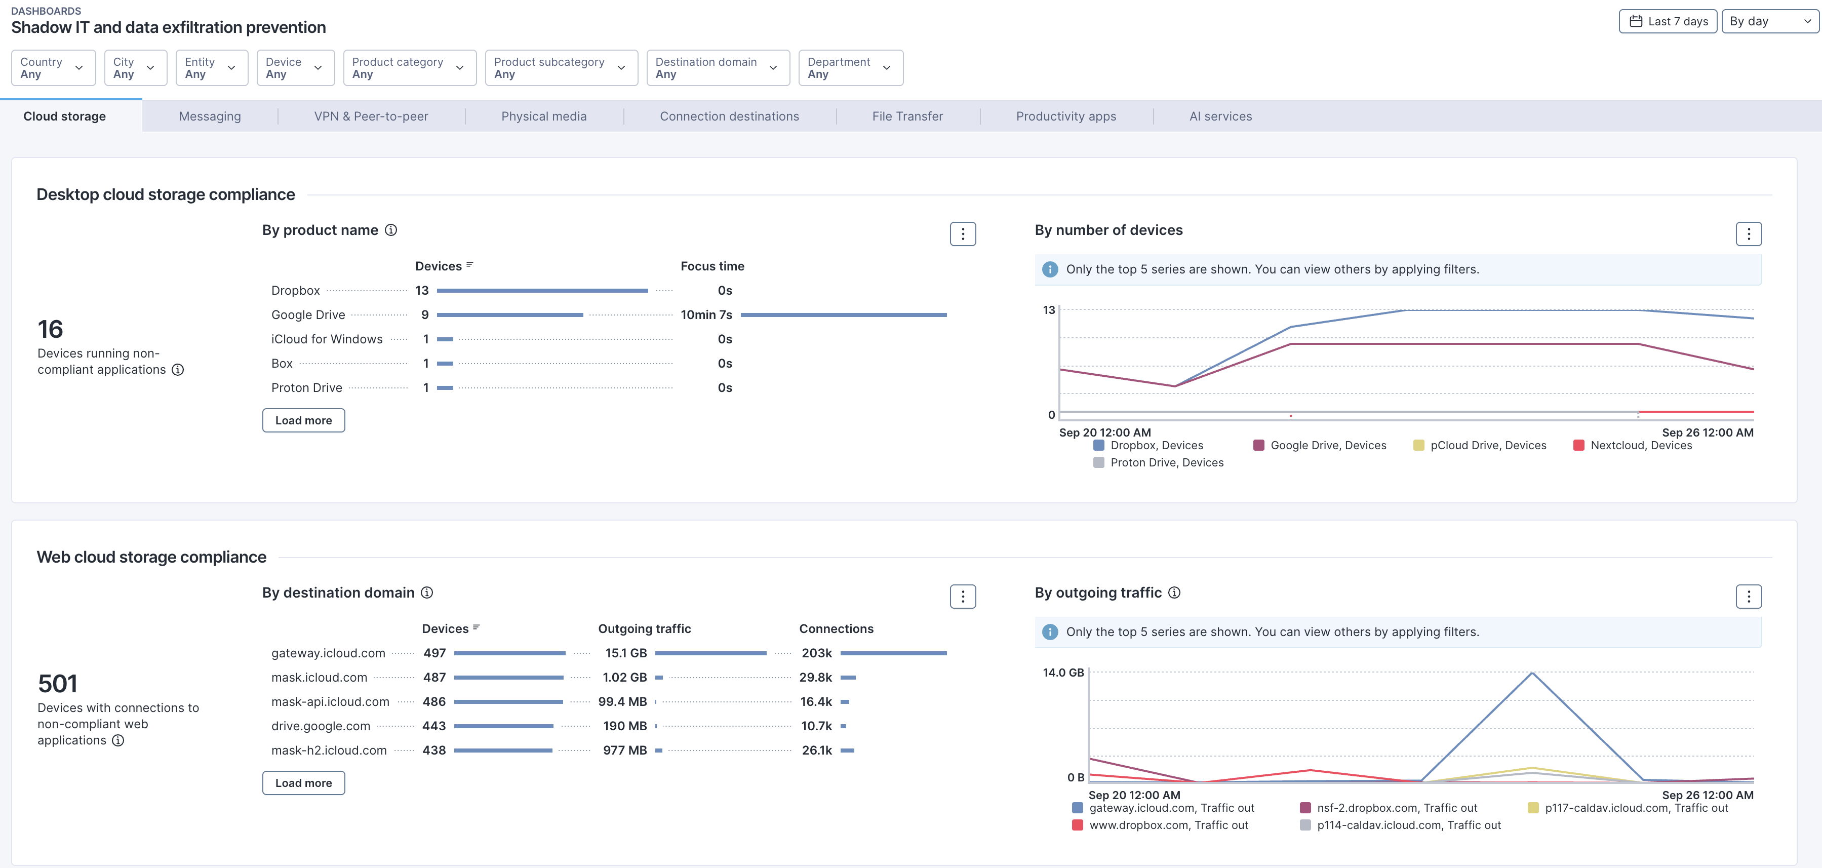This screenshot has width=1822, height=868.
Task: Click Nextcloud, Devices red legend swatch
Action: pyautogui.click(x=1578, y=446)
